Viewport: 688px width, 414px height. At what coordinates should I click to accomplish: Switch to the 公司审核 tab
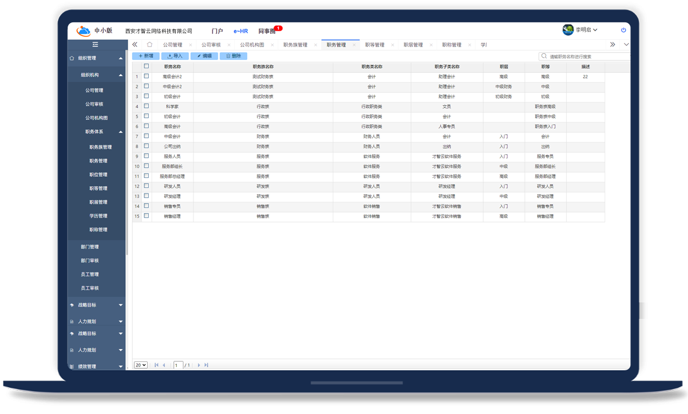coord(211,45)
